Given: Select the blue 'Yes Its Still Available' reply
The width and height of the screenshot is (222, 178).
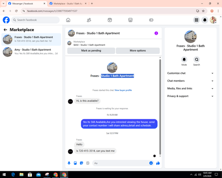Looking at the screenshot, I should 119,124.
